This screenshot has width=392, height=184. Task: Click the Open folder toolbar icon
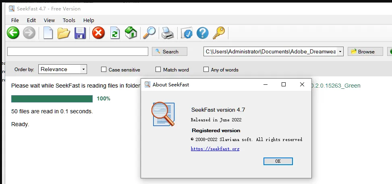click(64, 33)
